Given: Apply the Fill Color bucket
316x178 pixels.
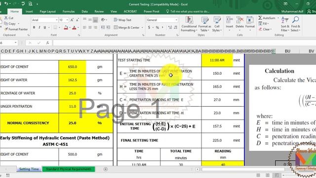Looking at the screenshot, I should pyautogui.click(x=66, y=28).
